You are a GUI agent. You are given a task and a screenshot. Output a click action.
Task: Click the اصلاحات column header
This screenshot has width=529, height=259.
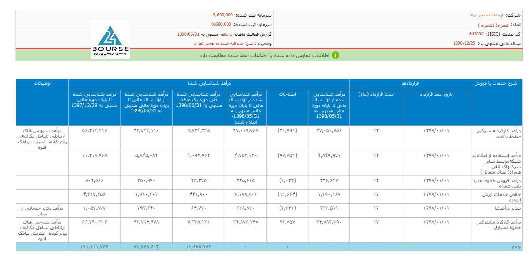point(287,94)
